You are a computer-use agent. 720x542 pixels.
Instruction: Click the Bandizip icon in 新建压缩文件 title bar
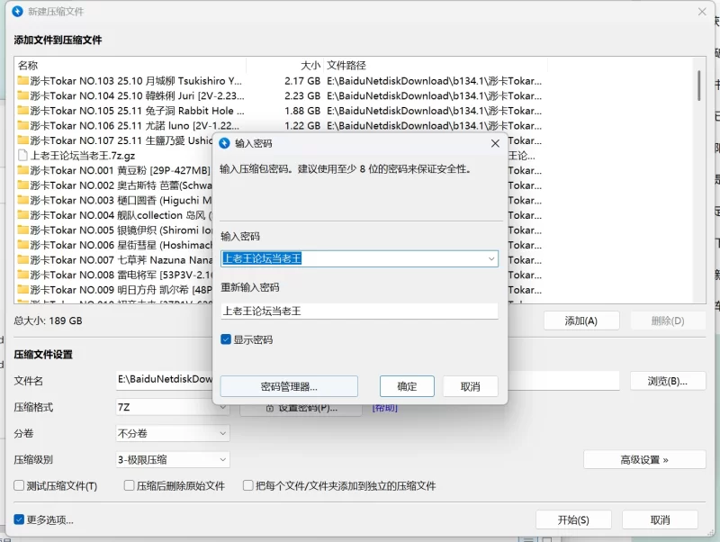click(x=17, y=11)
